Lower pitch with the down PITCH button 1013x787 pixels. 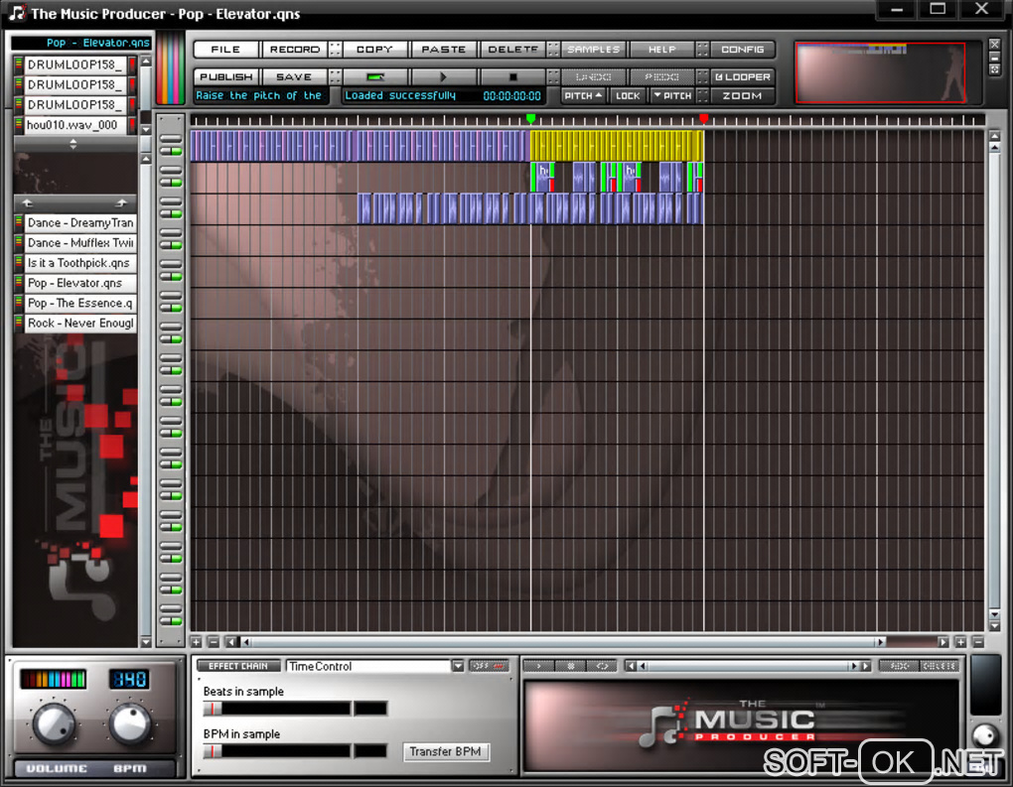[672, 95]
